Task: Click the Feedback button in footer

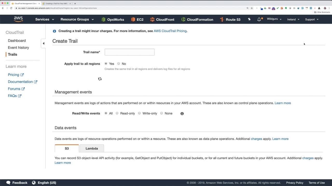Action: pos(17,183)
